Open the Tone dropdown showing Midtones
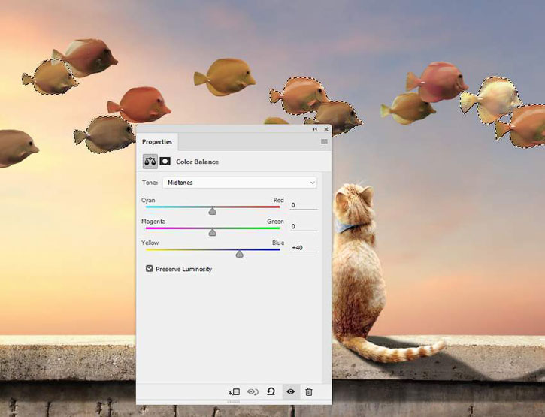The height and width of the screenshot is (417, 545). pyautogui.click(x=240, y=183)
